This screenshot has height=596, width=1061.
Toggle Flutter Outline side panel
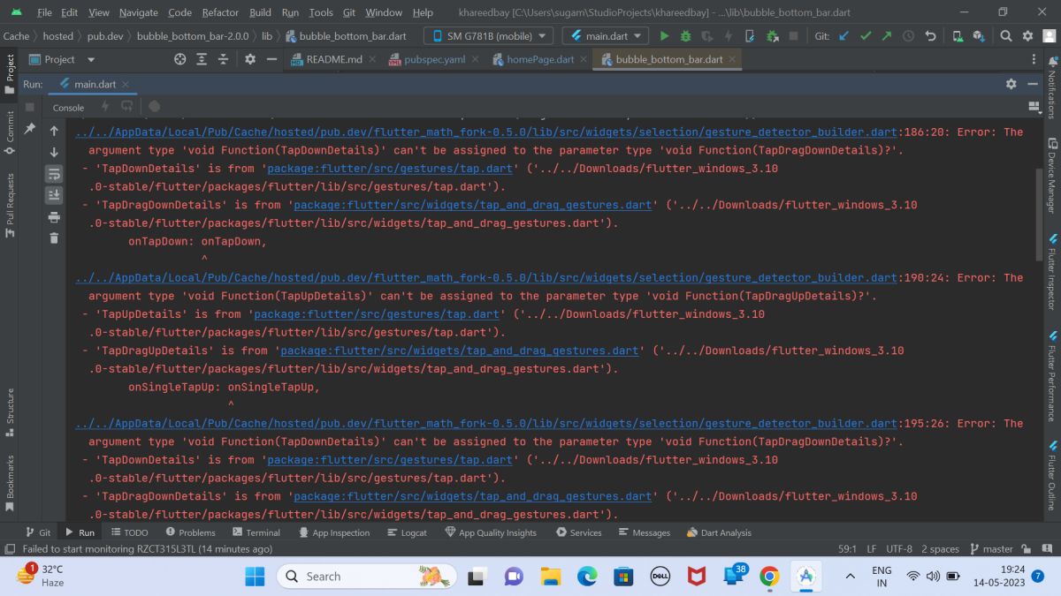(x=1051, y=477)
